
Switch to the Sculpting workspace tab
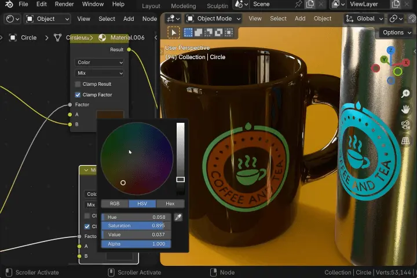(217, 6)
